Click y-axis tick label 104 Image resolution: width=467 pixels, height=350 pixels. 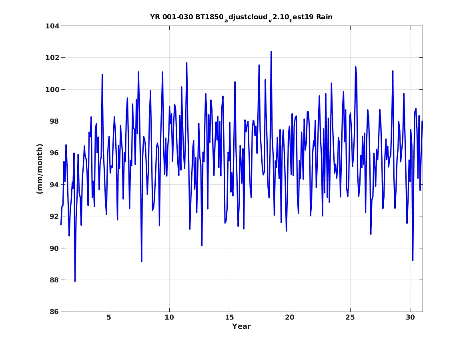tap(52, 26)
